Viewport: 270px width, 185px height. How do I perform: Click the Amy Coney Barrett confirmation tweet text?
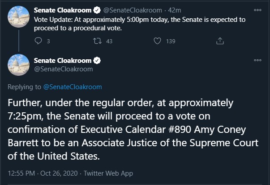(133, 129)
